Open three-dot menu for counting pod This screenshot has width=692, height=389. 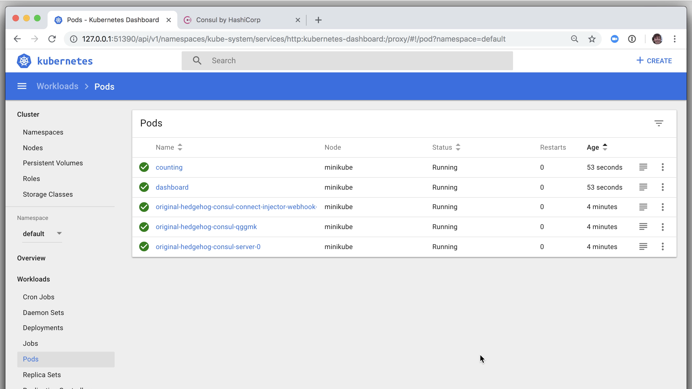(x=663, y=167)
